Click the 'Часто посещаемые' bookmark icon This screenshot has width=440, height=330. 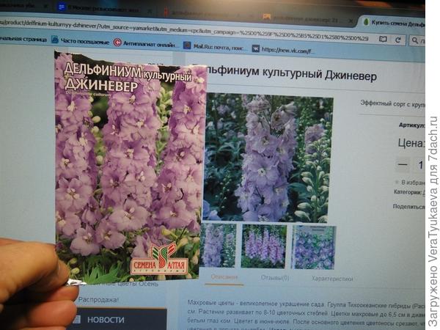tap(55, 40)
